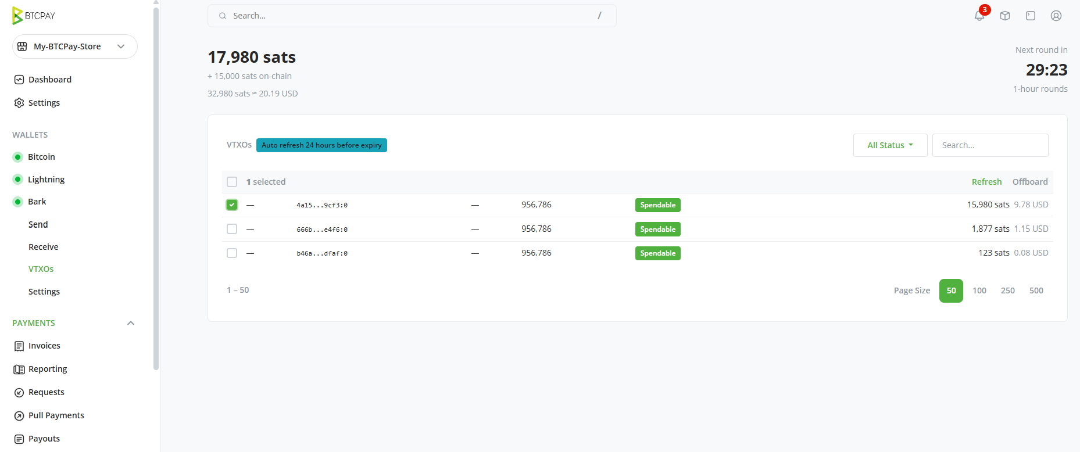Click Refresh for selected VTXOs
The width and height of the screenshot is (1080, 452).
986,182
